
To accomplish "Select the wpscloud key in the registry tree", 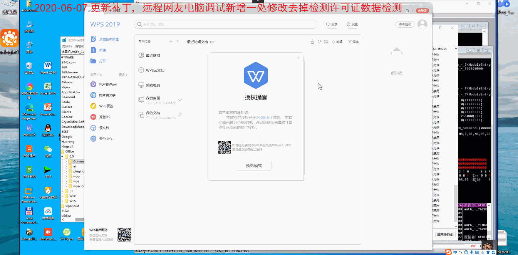I will 72,206.
